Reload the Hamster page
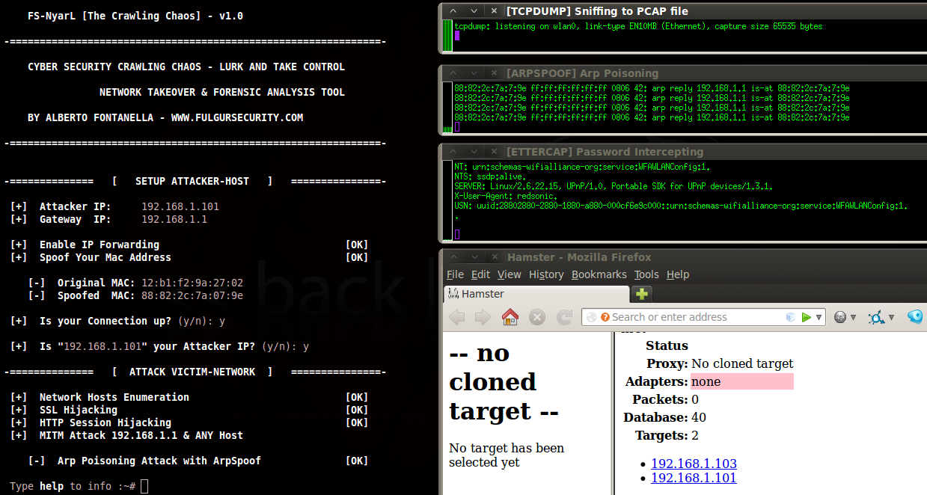Image resolution: width=927 pixels, height=495 pixels. pyautogui.click(x=563, y=317)
